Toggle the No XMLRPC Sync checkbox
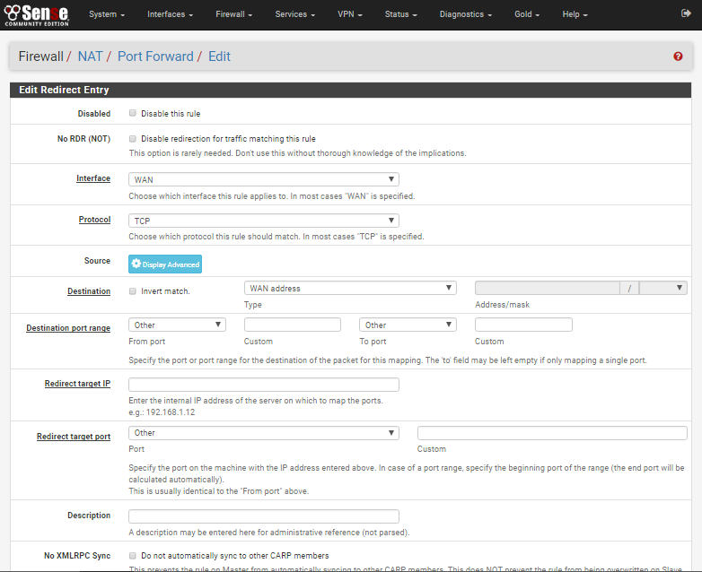 tap(133, 556)
